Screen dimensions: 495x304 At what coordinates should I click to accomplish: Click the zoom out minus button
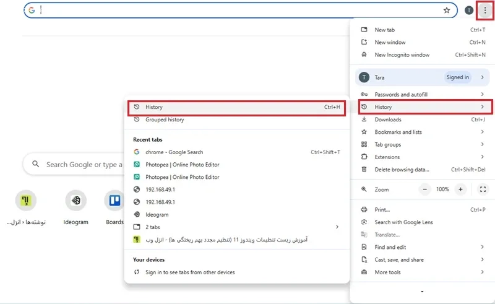(x=424, y=189)
